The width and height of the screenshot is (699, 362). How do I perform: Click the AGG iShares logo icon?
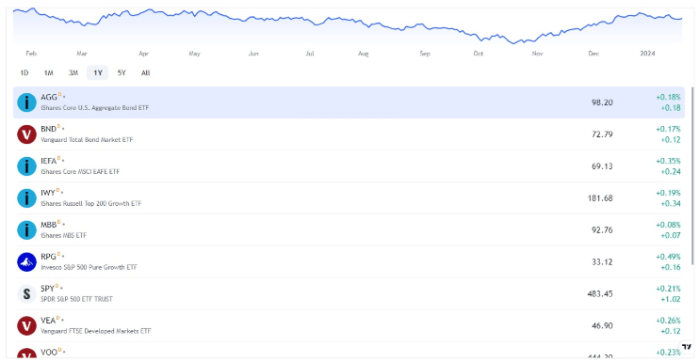click(x=26, y=102)
